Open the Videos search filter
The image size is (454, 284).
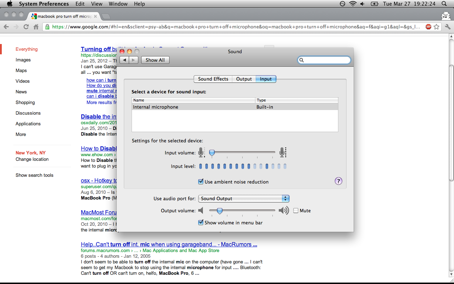[23, 81]
